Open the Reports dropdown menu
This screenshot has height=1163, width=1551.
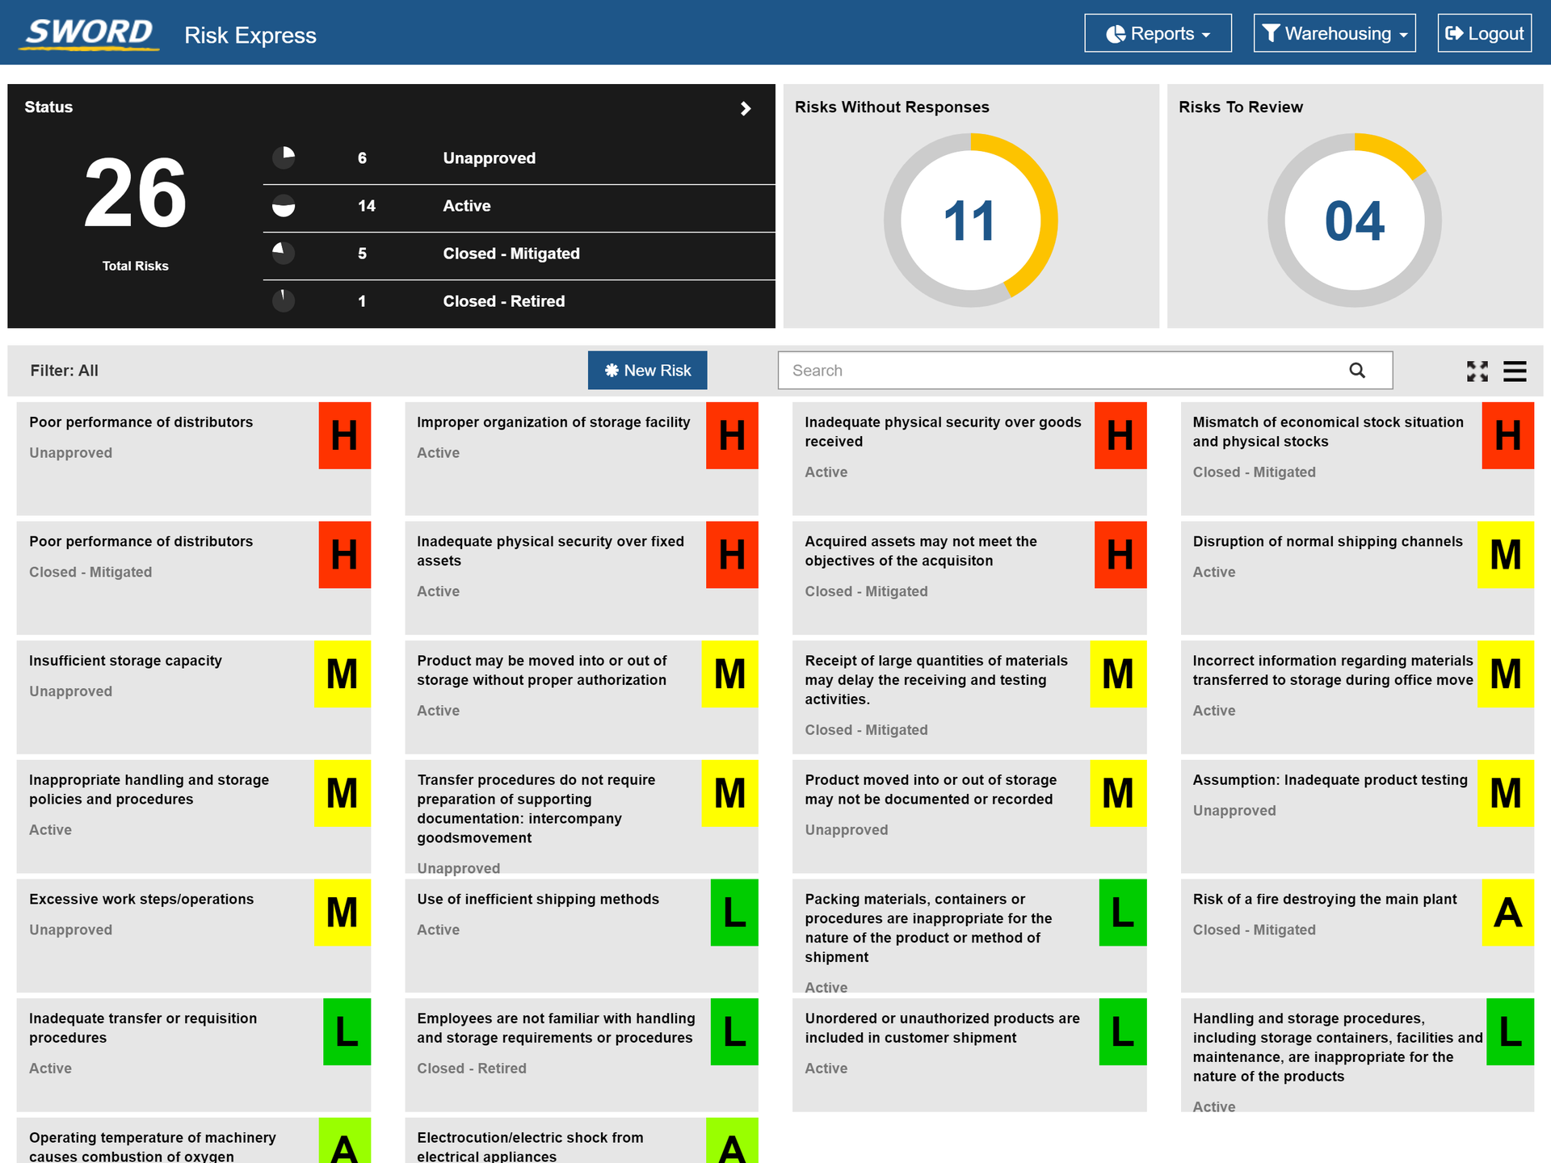coord(1157,33)
